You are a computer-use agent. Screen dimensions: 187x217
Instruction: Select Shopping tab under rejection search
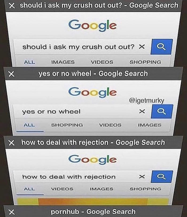click(145, 189)
